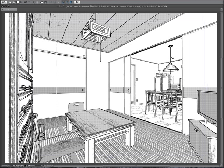Open a file with the folder icon

coord(14,2)
